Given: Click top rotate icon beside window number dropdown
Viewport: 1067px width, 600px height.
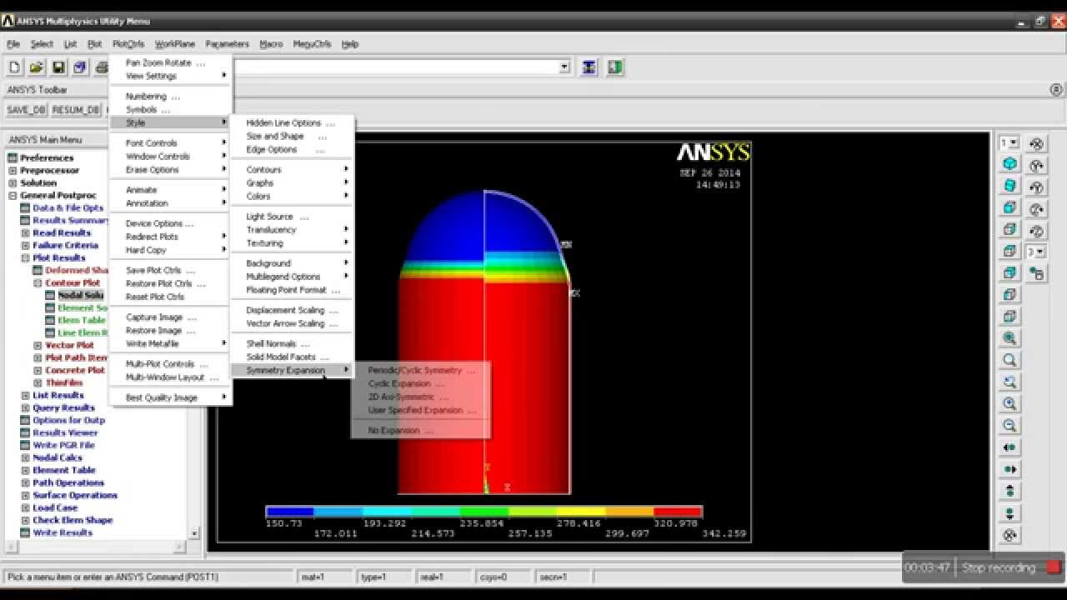Looking at the screenshot, I should [1037, 143].
